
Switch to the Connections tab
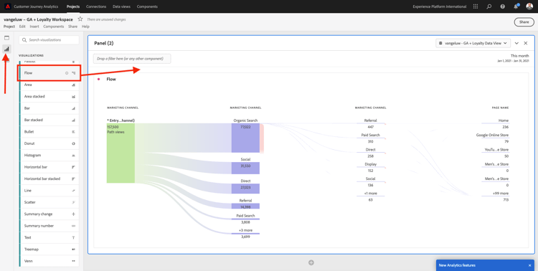point(96,6)
